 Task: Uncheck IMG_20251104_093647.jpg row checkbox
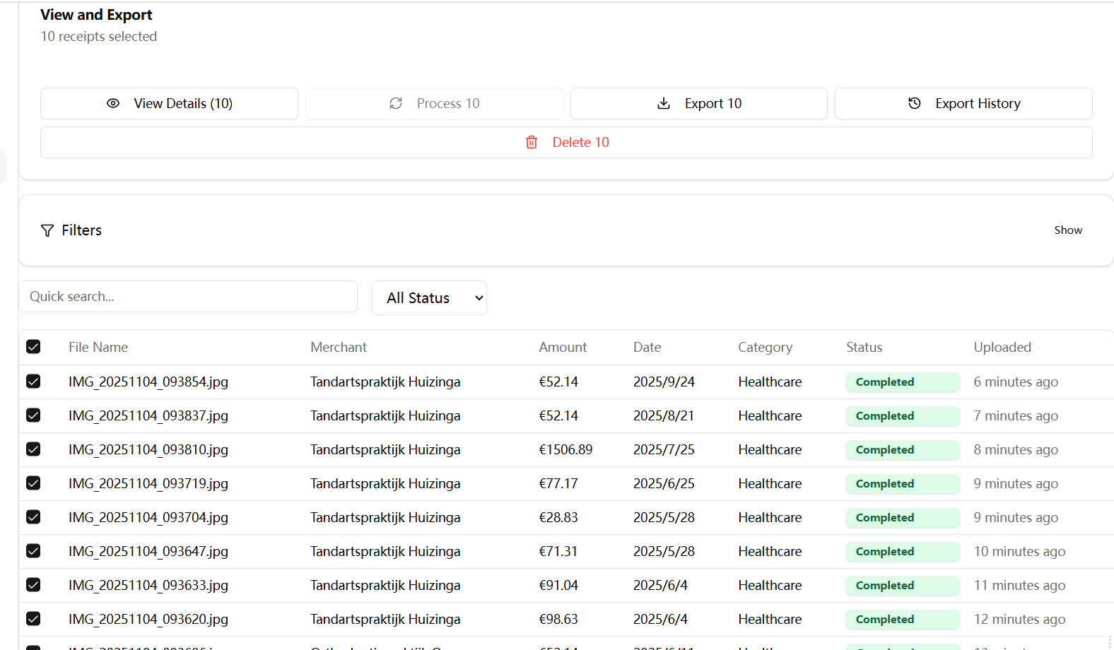[33, 551]
